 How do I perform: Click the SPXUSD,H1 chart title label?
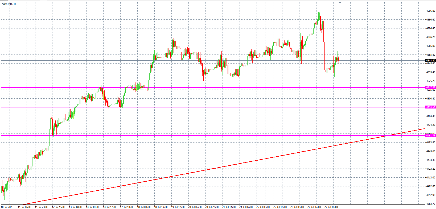pyautogui.click(x=9, y=4)
